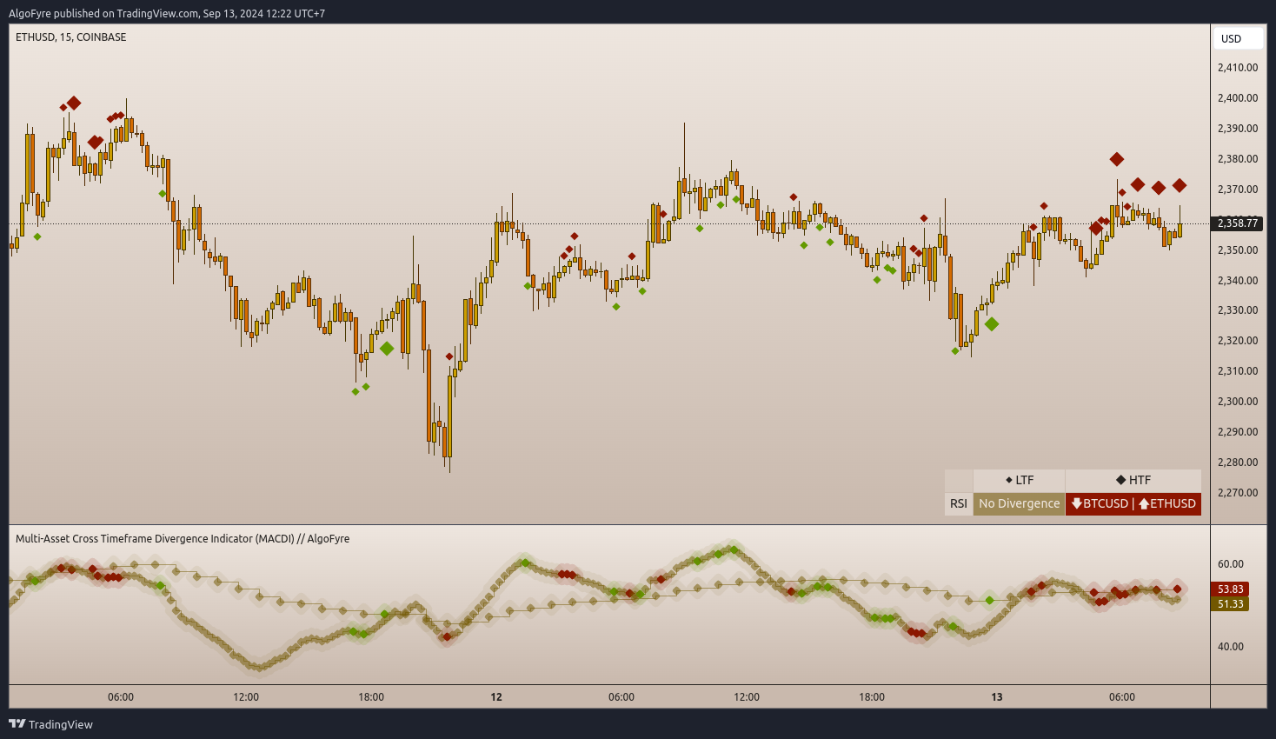This screenshot has width=1276, height=739.
Task: Click the 2,390.00 price axis label
Action: click(x=1238, y=129)
